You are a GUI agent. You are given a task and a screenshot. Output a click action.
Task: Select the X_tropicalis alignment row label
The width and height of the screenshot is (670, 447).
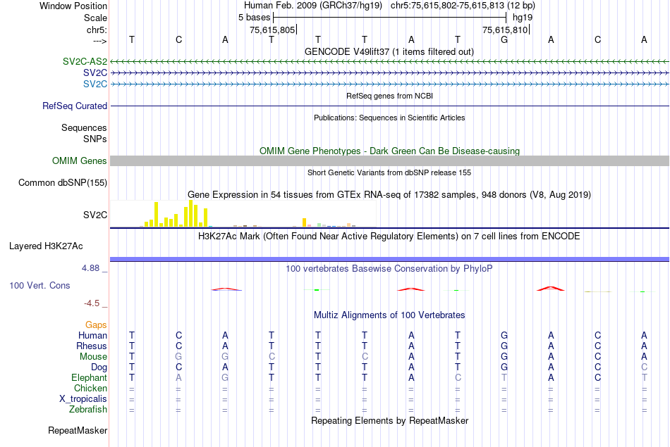[x=83, y=399]
